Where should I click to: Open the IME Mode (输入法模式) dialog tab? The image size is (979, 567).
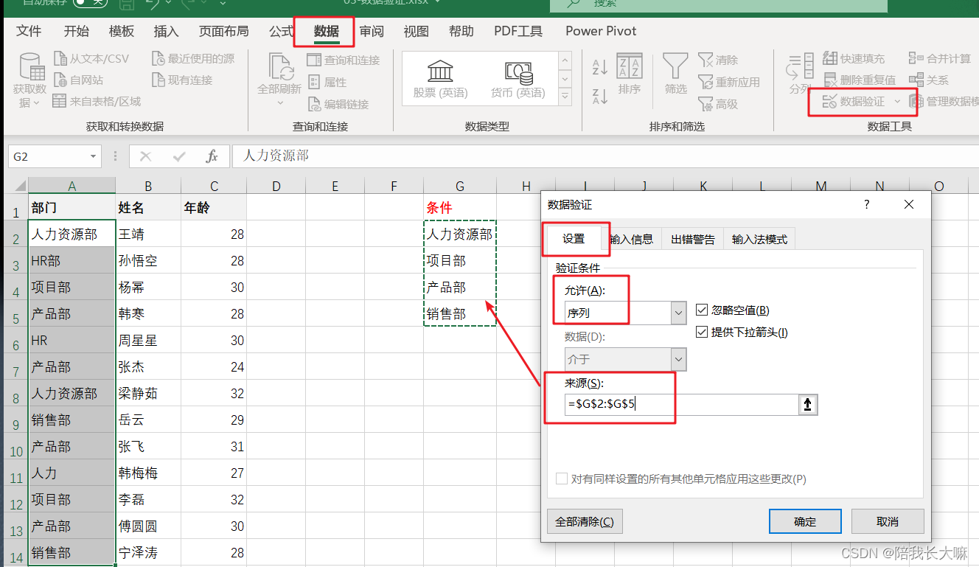759,239
